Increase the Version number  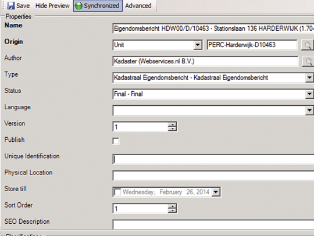pyautogui.click(x=172, y=124)
